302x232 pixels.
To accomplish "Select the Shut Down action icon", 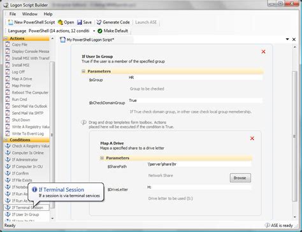I will 8,120.
